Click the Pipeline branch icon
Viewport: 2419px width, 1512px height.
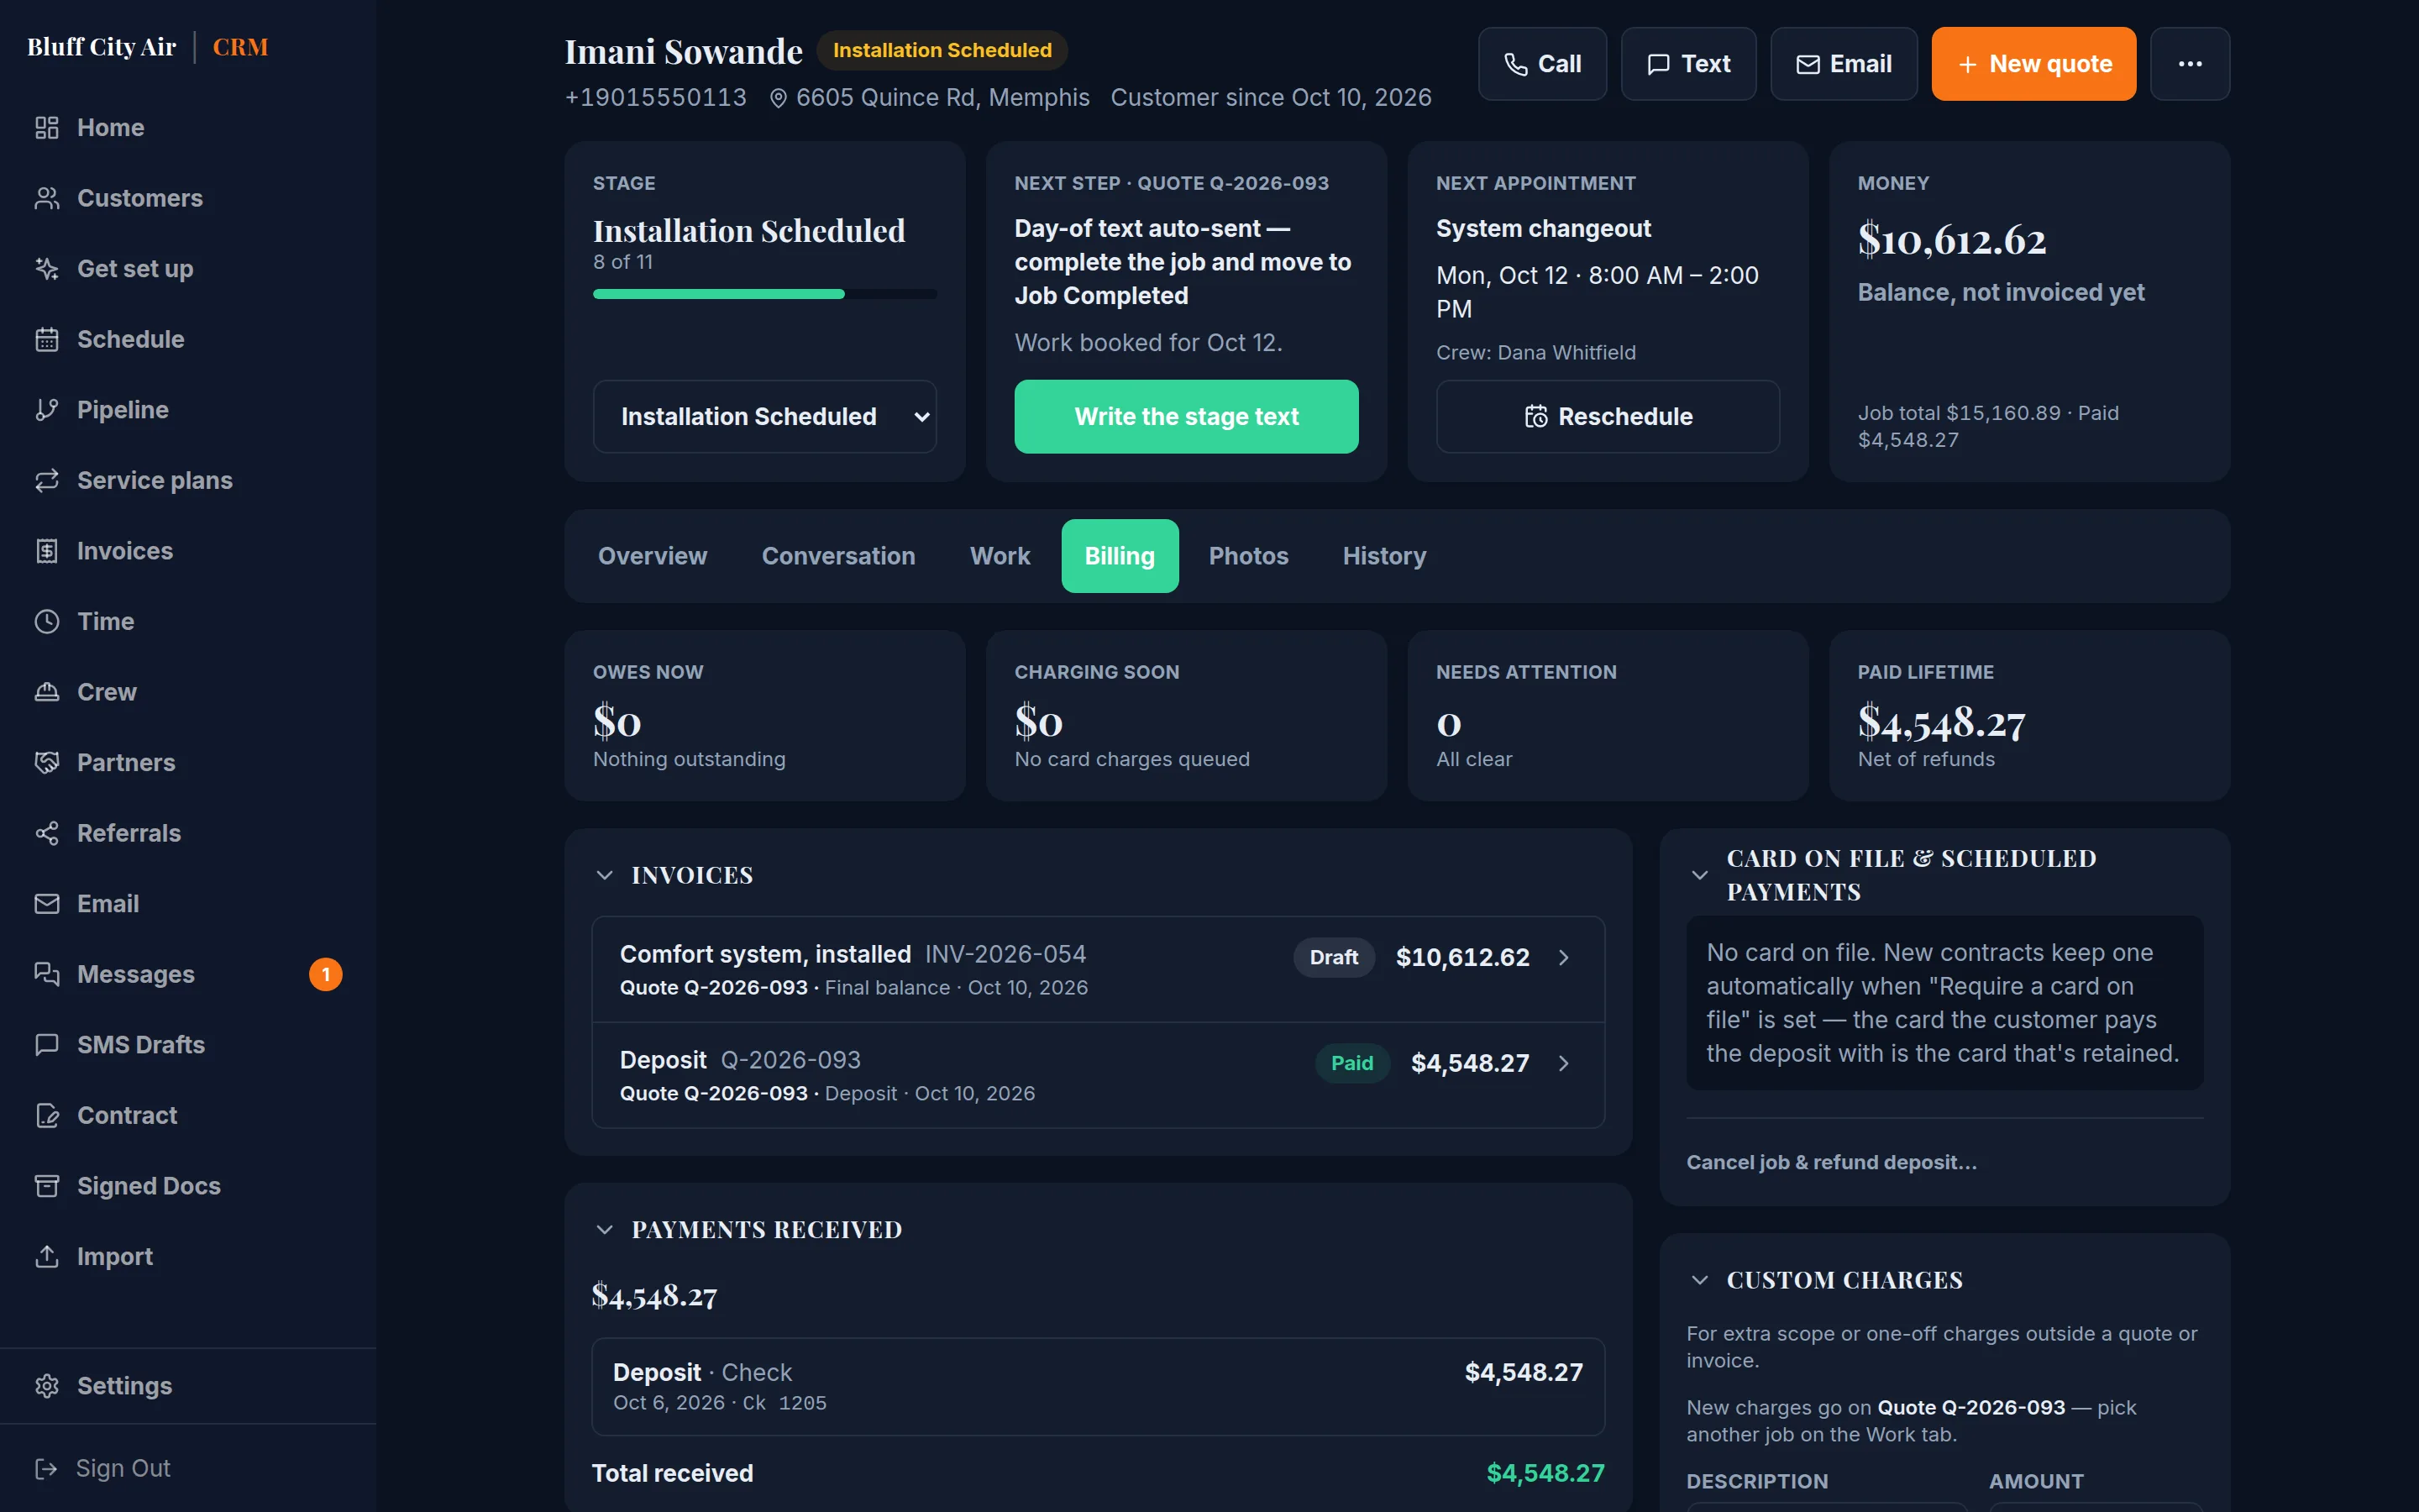point(47,410)
